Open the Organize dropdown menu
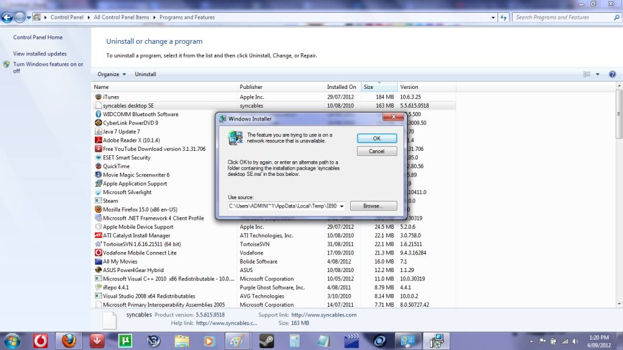The width and height of the screenshot is (623, 350). point(111,74)
